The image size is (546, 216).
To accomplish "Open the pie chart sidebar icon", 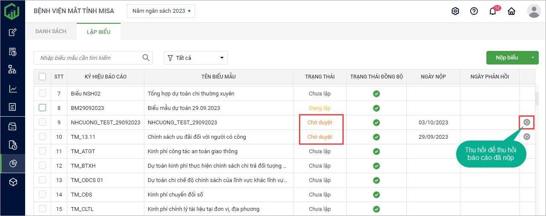I will (13, 163).
